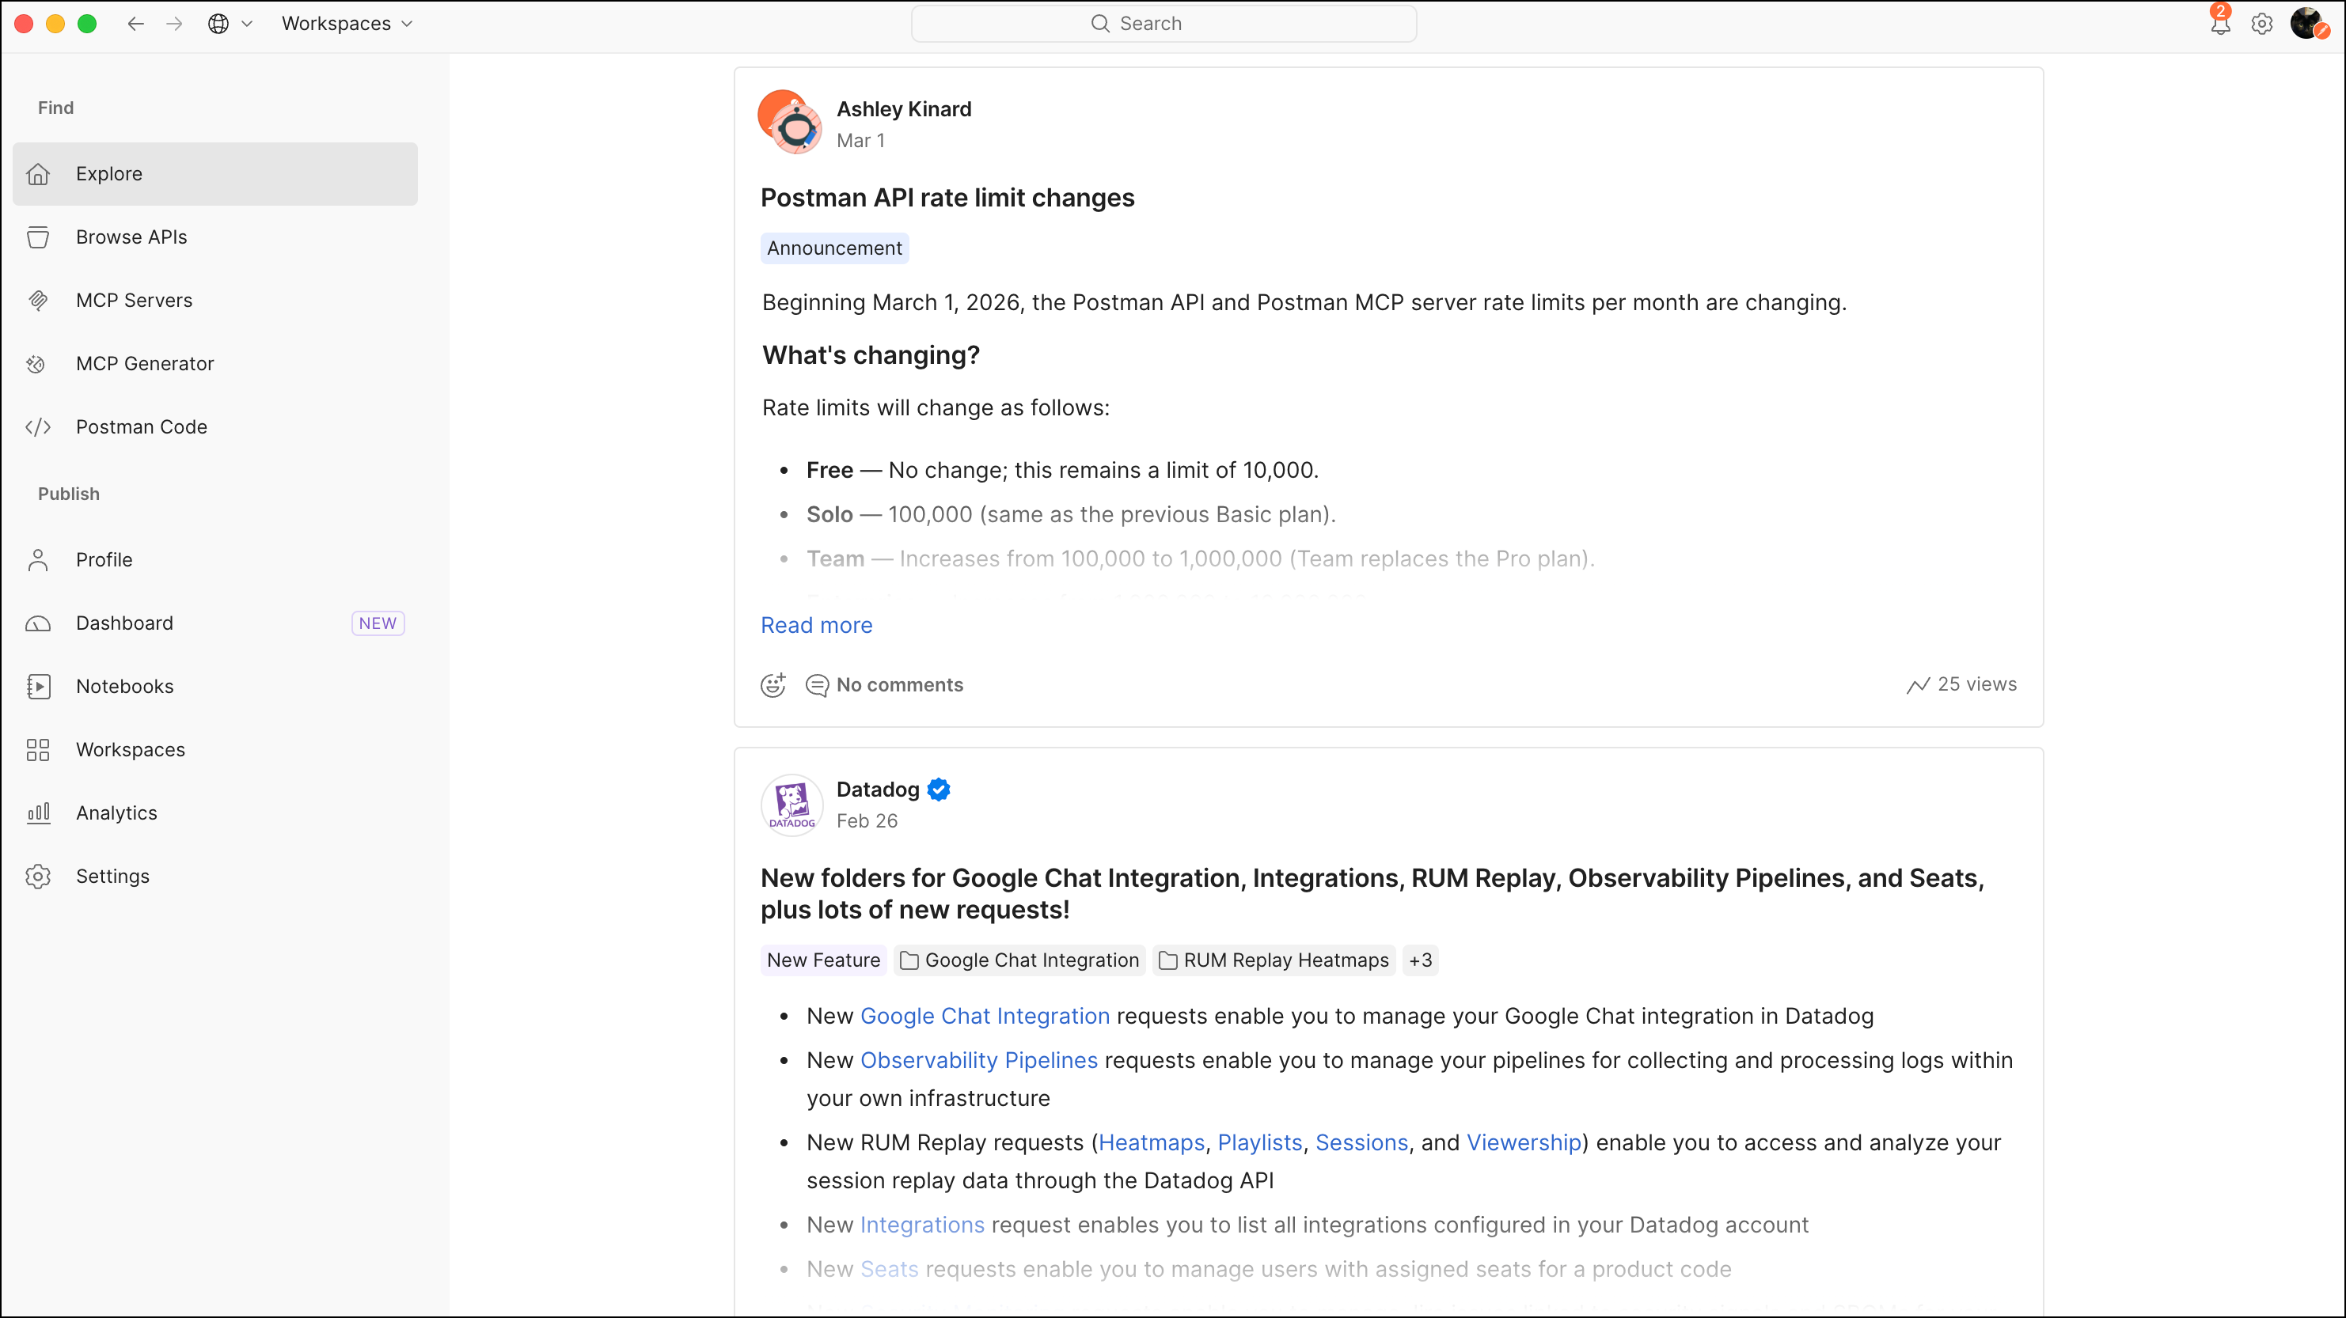Viewport: 2346px width, 1318px height.
Task: Add an emoji reaction to the post
Action: [773, 684]
